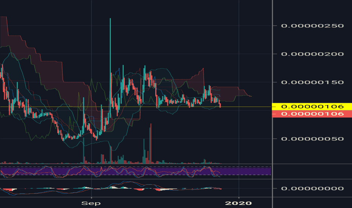This screenshot has height=208, width=352.
Task: Click the yellow 0.00000106 price label
Action: click(x=312, y=107)
